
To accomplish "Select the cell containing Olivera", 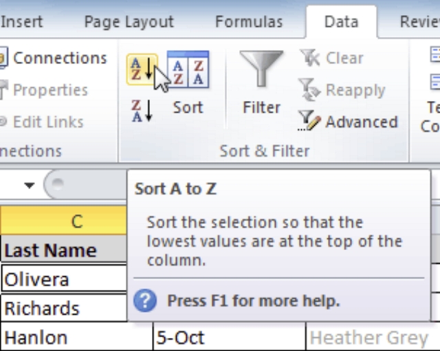I will [x=62, y=279].
